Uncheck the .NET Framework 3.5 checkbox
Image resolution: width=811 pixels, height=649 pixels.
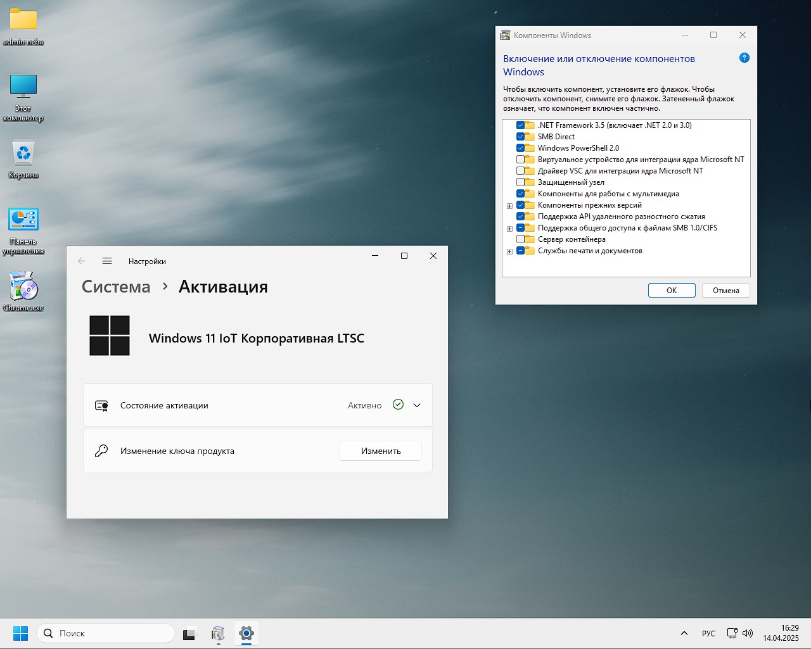pos(520,125)
